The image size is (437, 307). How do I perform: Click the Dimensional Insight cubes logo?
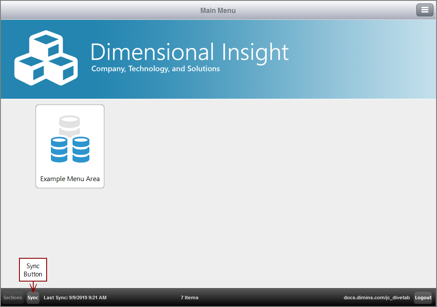coord(46,58)
